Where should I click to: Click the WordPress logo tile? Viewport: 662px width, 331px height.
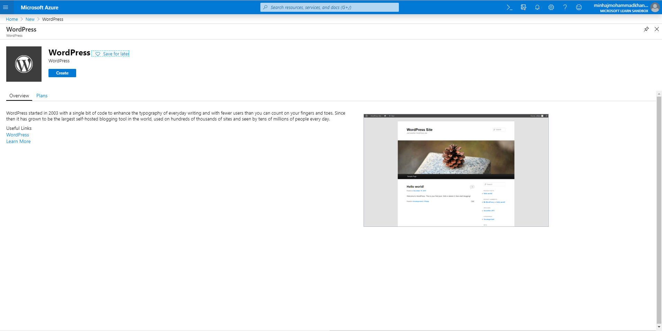[x=24, y=64]
